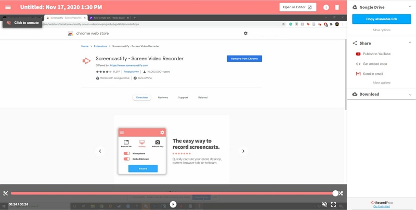
Task: Collapse the Google Drive section
Action: (410, 6)
